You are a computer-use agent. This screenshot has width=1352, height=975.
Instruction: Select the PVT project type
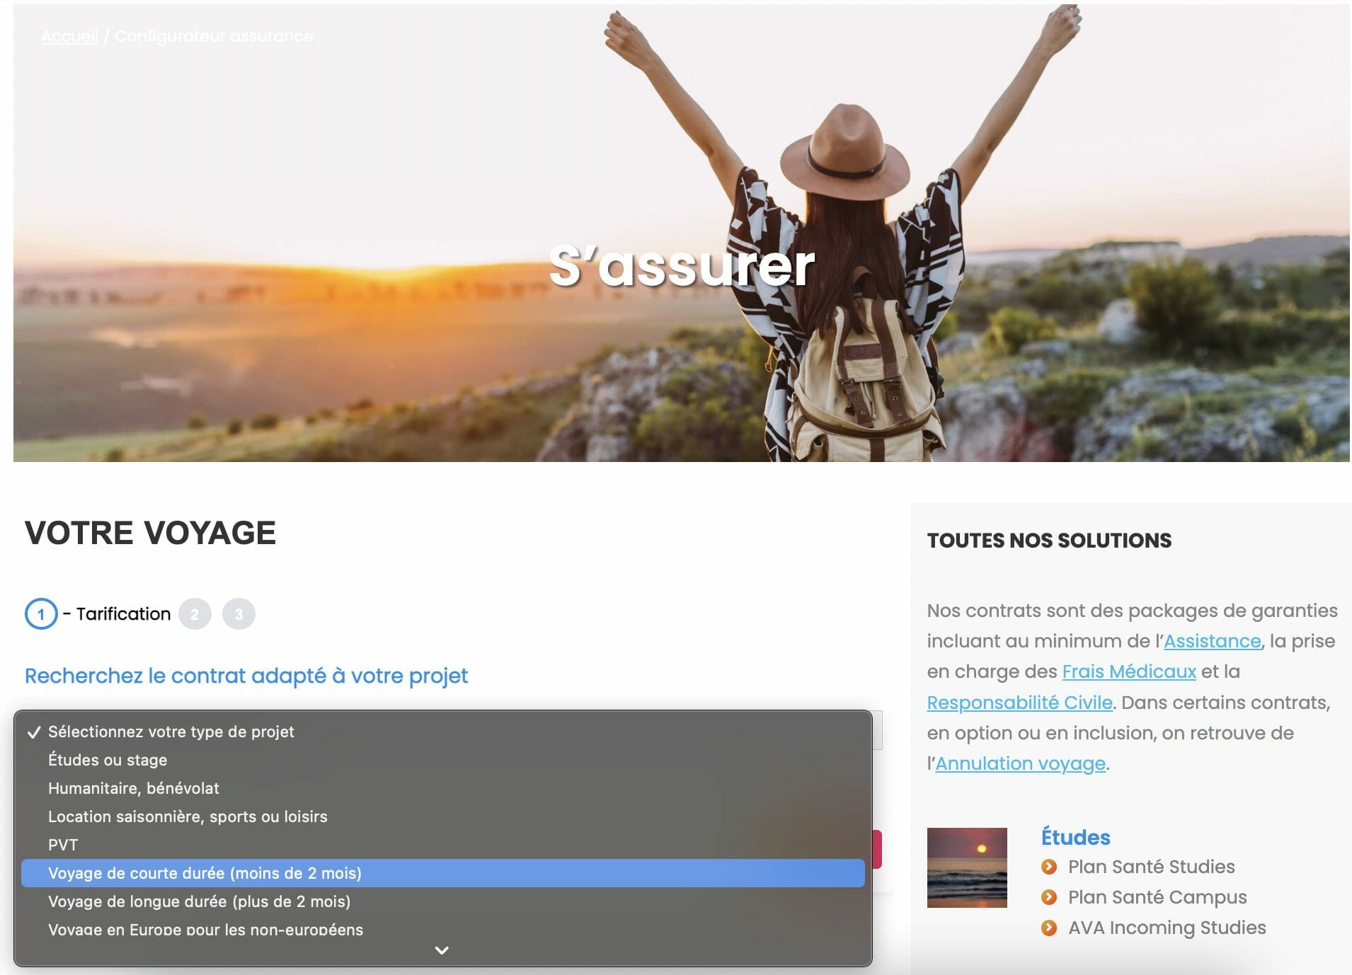(63, 845)
